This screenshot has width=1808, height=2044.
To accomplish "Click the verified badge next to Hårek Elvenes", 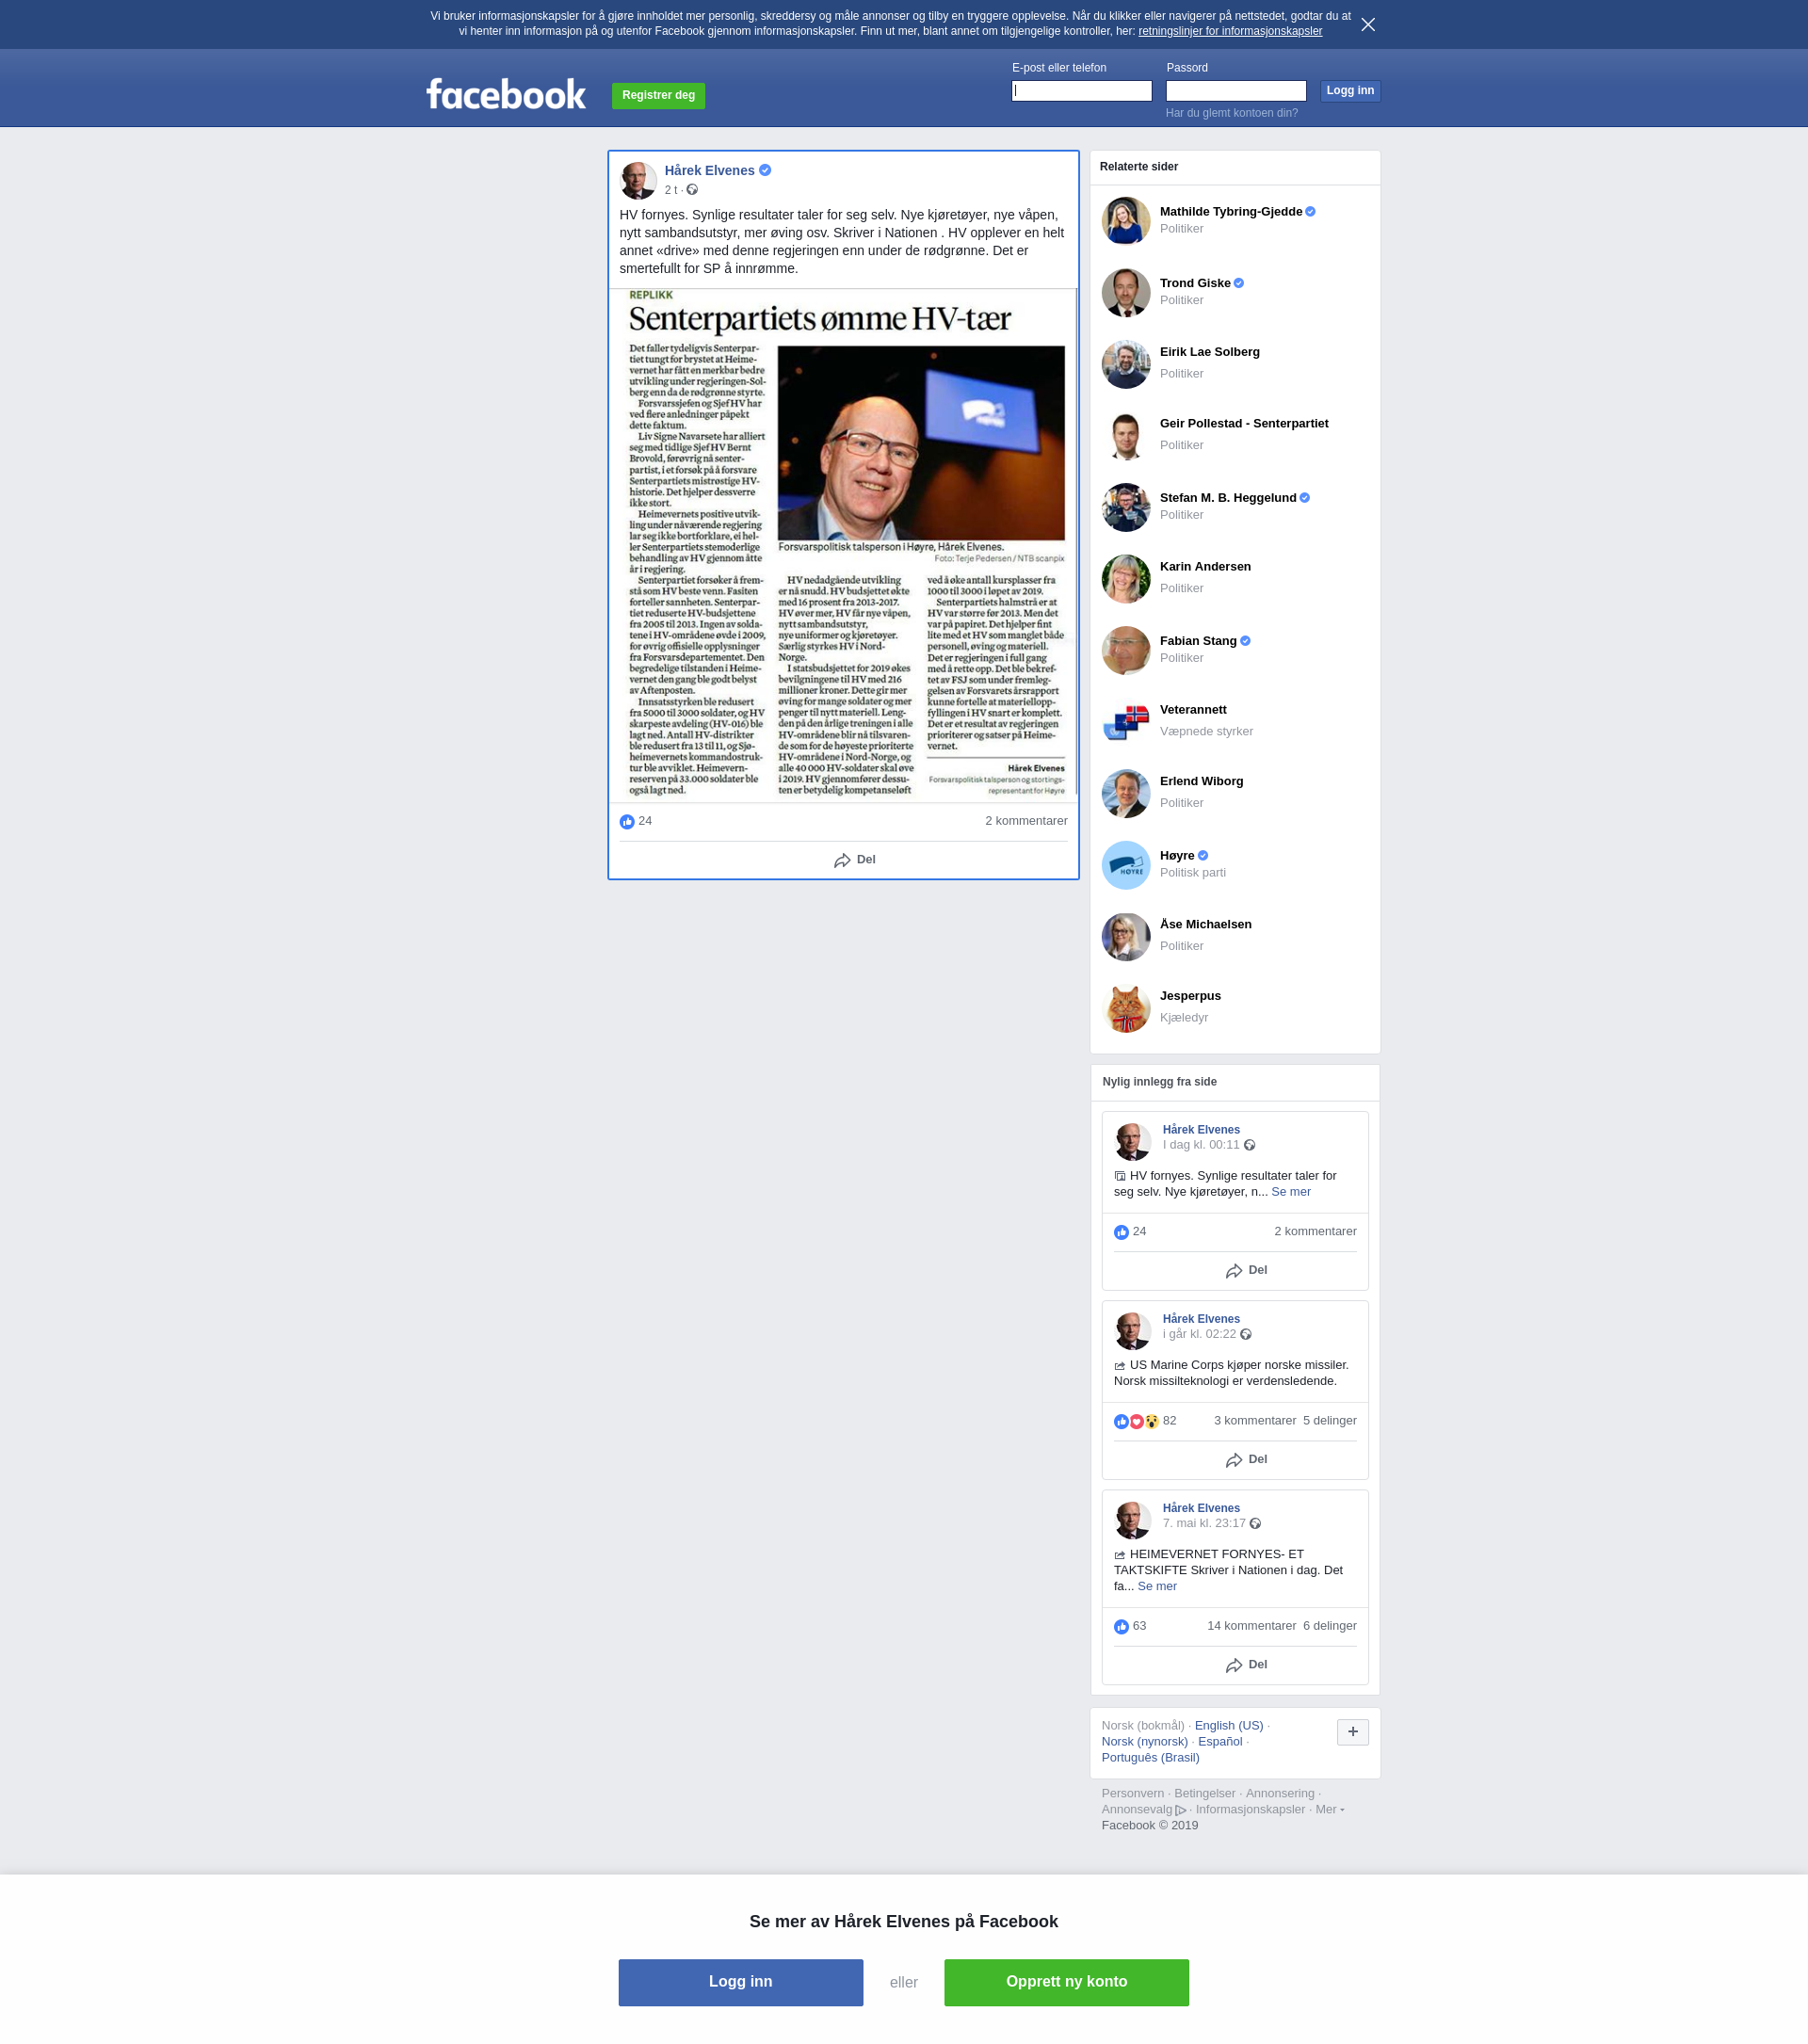I will (x=765, y=170).
